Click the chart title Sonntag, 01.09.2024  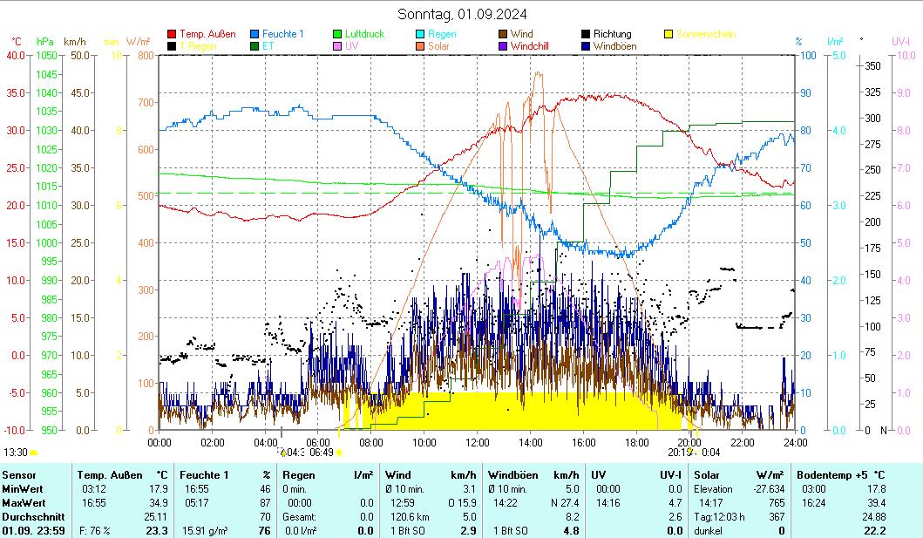coord(462,14)
